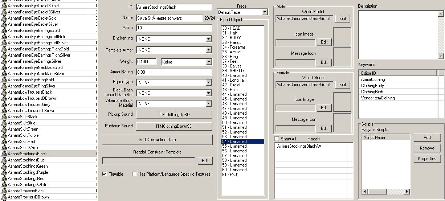Click the icon next to AsharaStockingsBlue
This screenshot has width=445, height=201.
click(x=4, y=160)
